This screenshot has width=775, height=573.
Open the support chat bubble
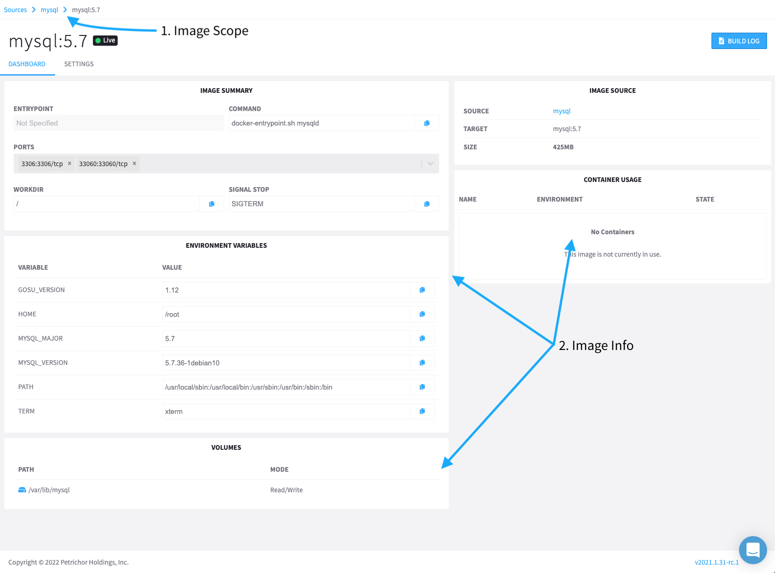pos(753,550)
